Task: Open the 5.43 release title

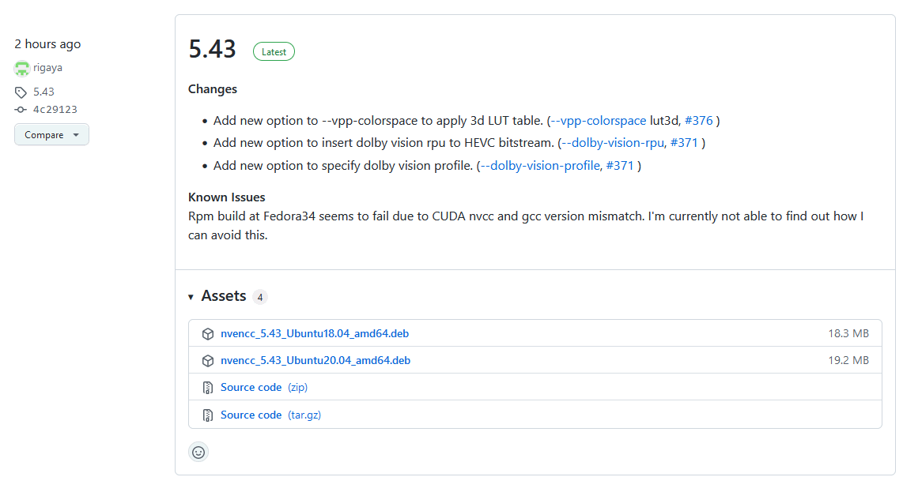Action: [212, 49]
